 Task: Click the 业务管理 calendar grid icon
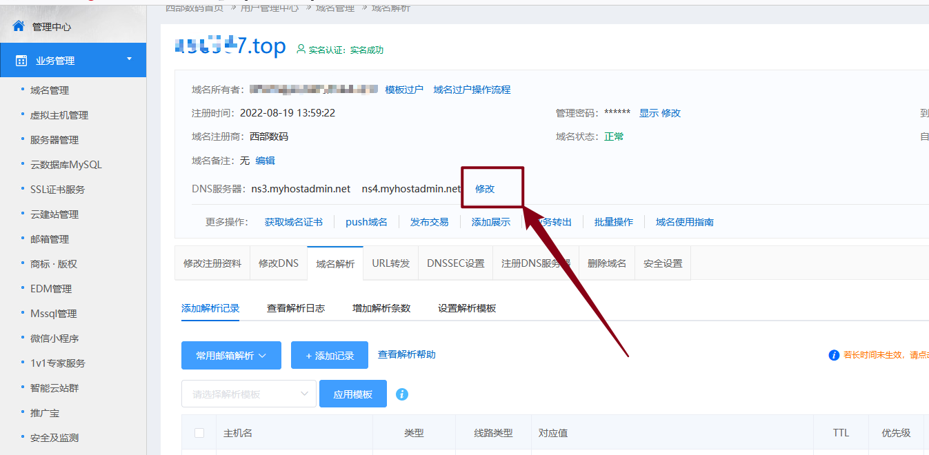click(21, 61)
